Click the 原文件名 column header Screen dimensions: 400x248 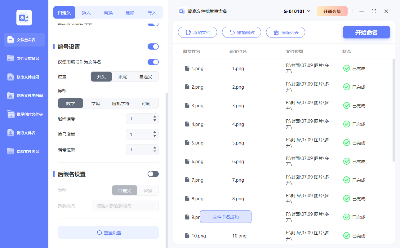[192, 51]
